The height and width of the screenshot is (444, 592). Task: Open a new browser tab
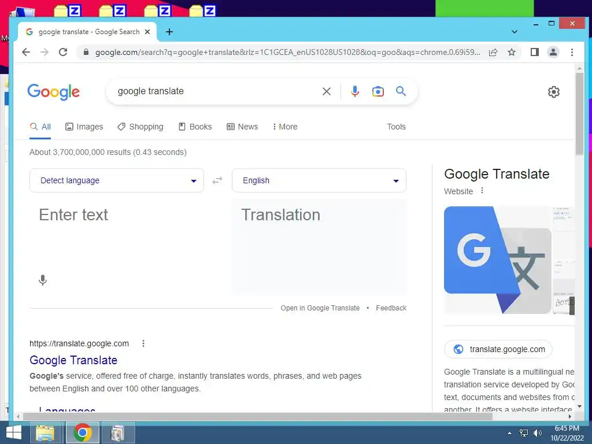click(x=169, y=32)
